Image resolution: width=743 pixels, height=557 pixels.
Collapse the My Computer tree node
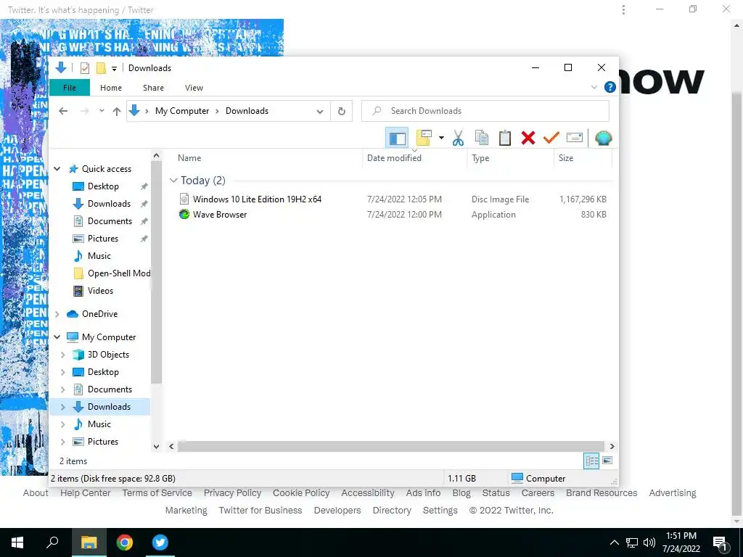click(x=57, y=337)
